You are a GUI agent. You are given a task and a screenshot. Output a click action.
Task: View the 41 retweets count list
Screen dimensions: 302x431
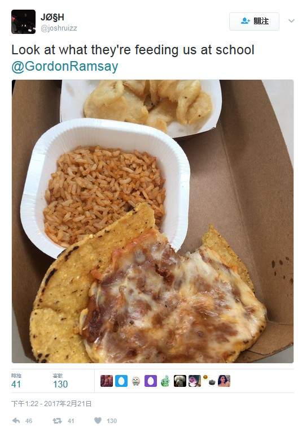click(x=16, y=381)
